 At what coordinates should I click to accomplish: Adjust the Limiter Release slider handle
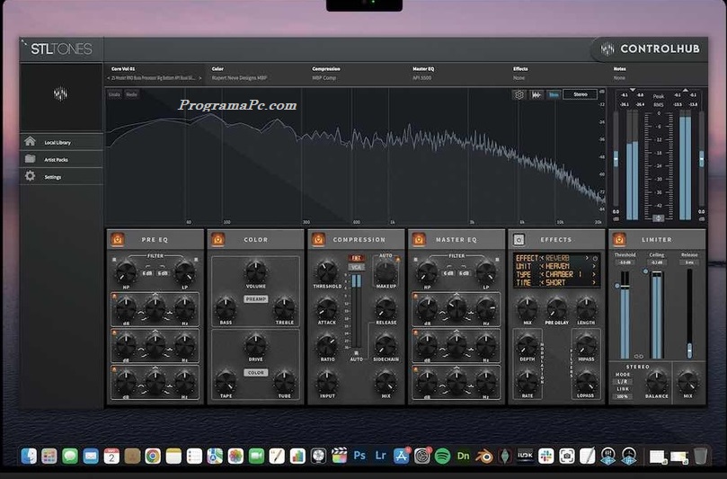[x=689, y=350]
